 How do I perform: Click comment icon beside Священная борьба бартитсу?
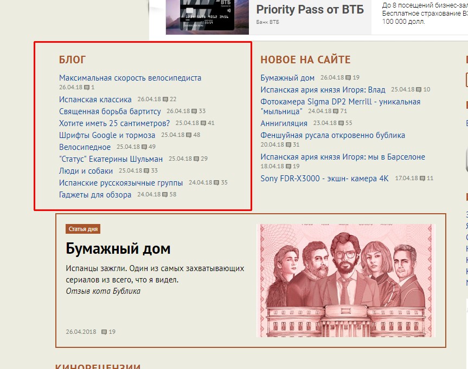click(x=195, y=111)
